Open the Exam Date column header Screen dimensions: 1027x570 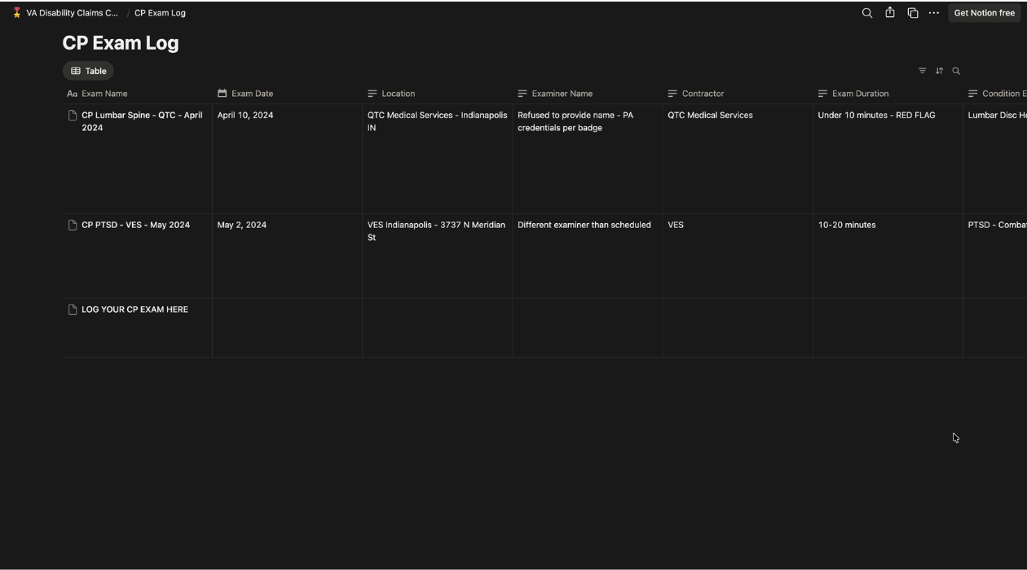point(287,94)
